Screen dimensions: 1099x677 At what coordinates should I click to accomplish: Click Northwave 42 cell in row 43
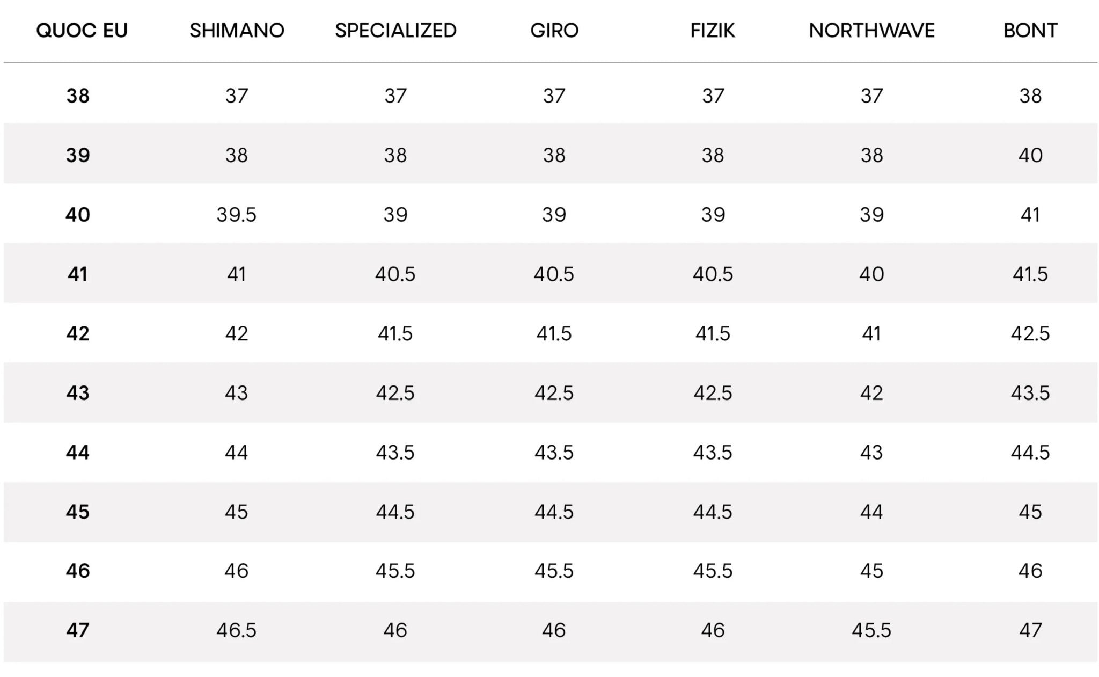pos(871,394)
